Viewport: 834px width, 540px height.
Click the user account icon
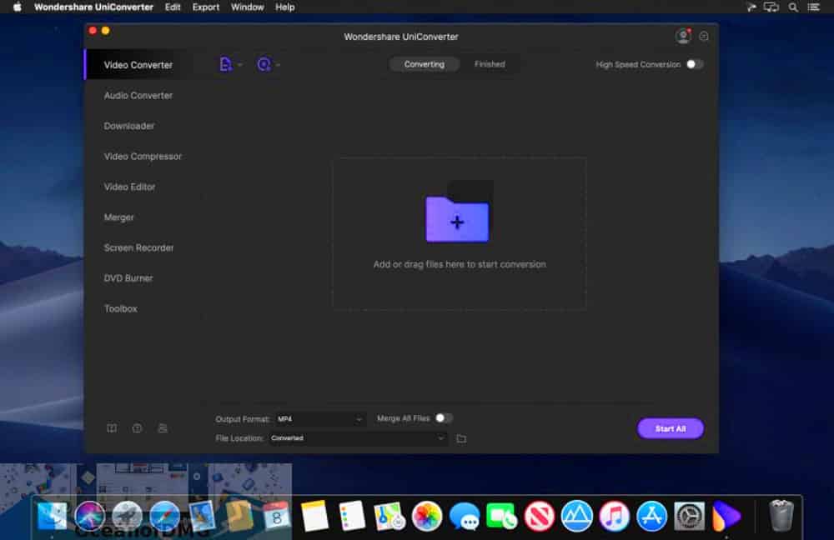[x=683, y=36]
